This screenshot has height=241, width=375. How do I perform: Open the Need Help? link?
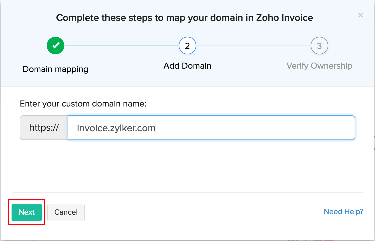pos(343,212)
